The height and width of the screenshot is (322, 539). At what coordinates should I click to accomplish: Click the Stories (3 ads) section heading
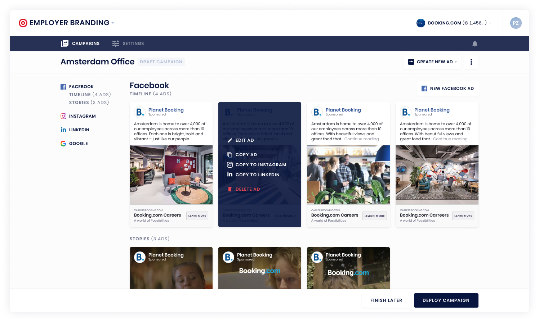(x=150, y=239)
